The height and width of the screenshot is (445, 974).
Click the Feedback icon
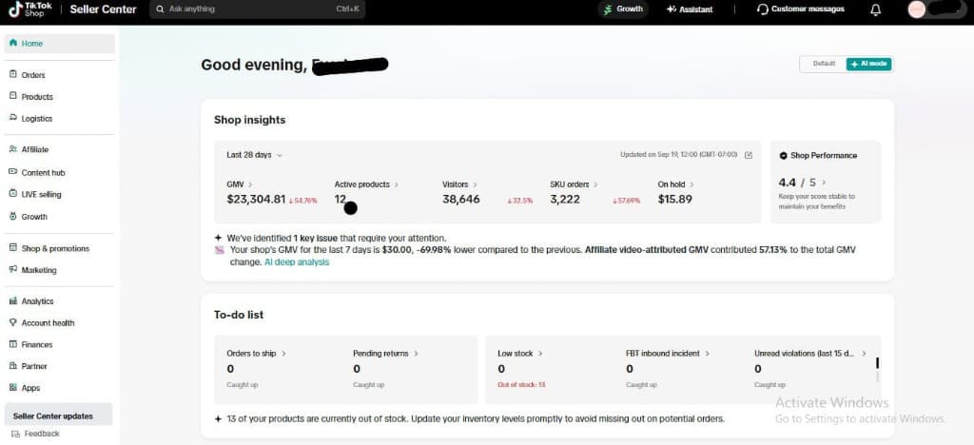[15, 434]
